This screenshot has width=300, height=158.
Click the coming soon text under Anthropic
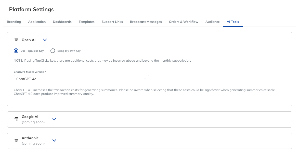click(33, 143)
